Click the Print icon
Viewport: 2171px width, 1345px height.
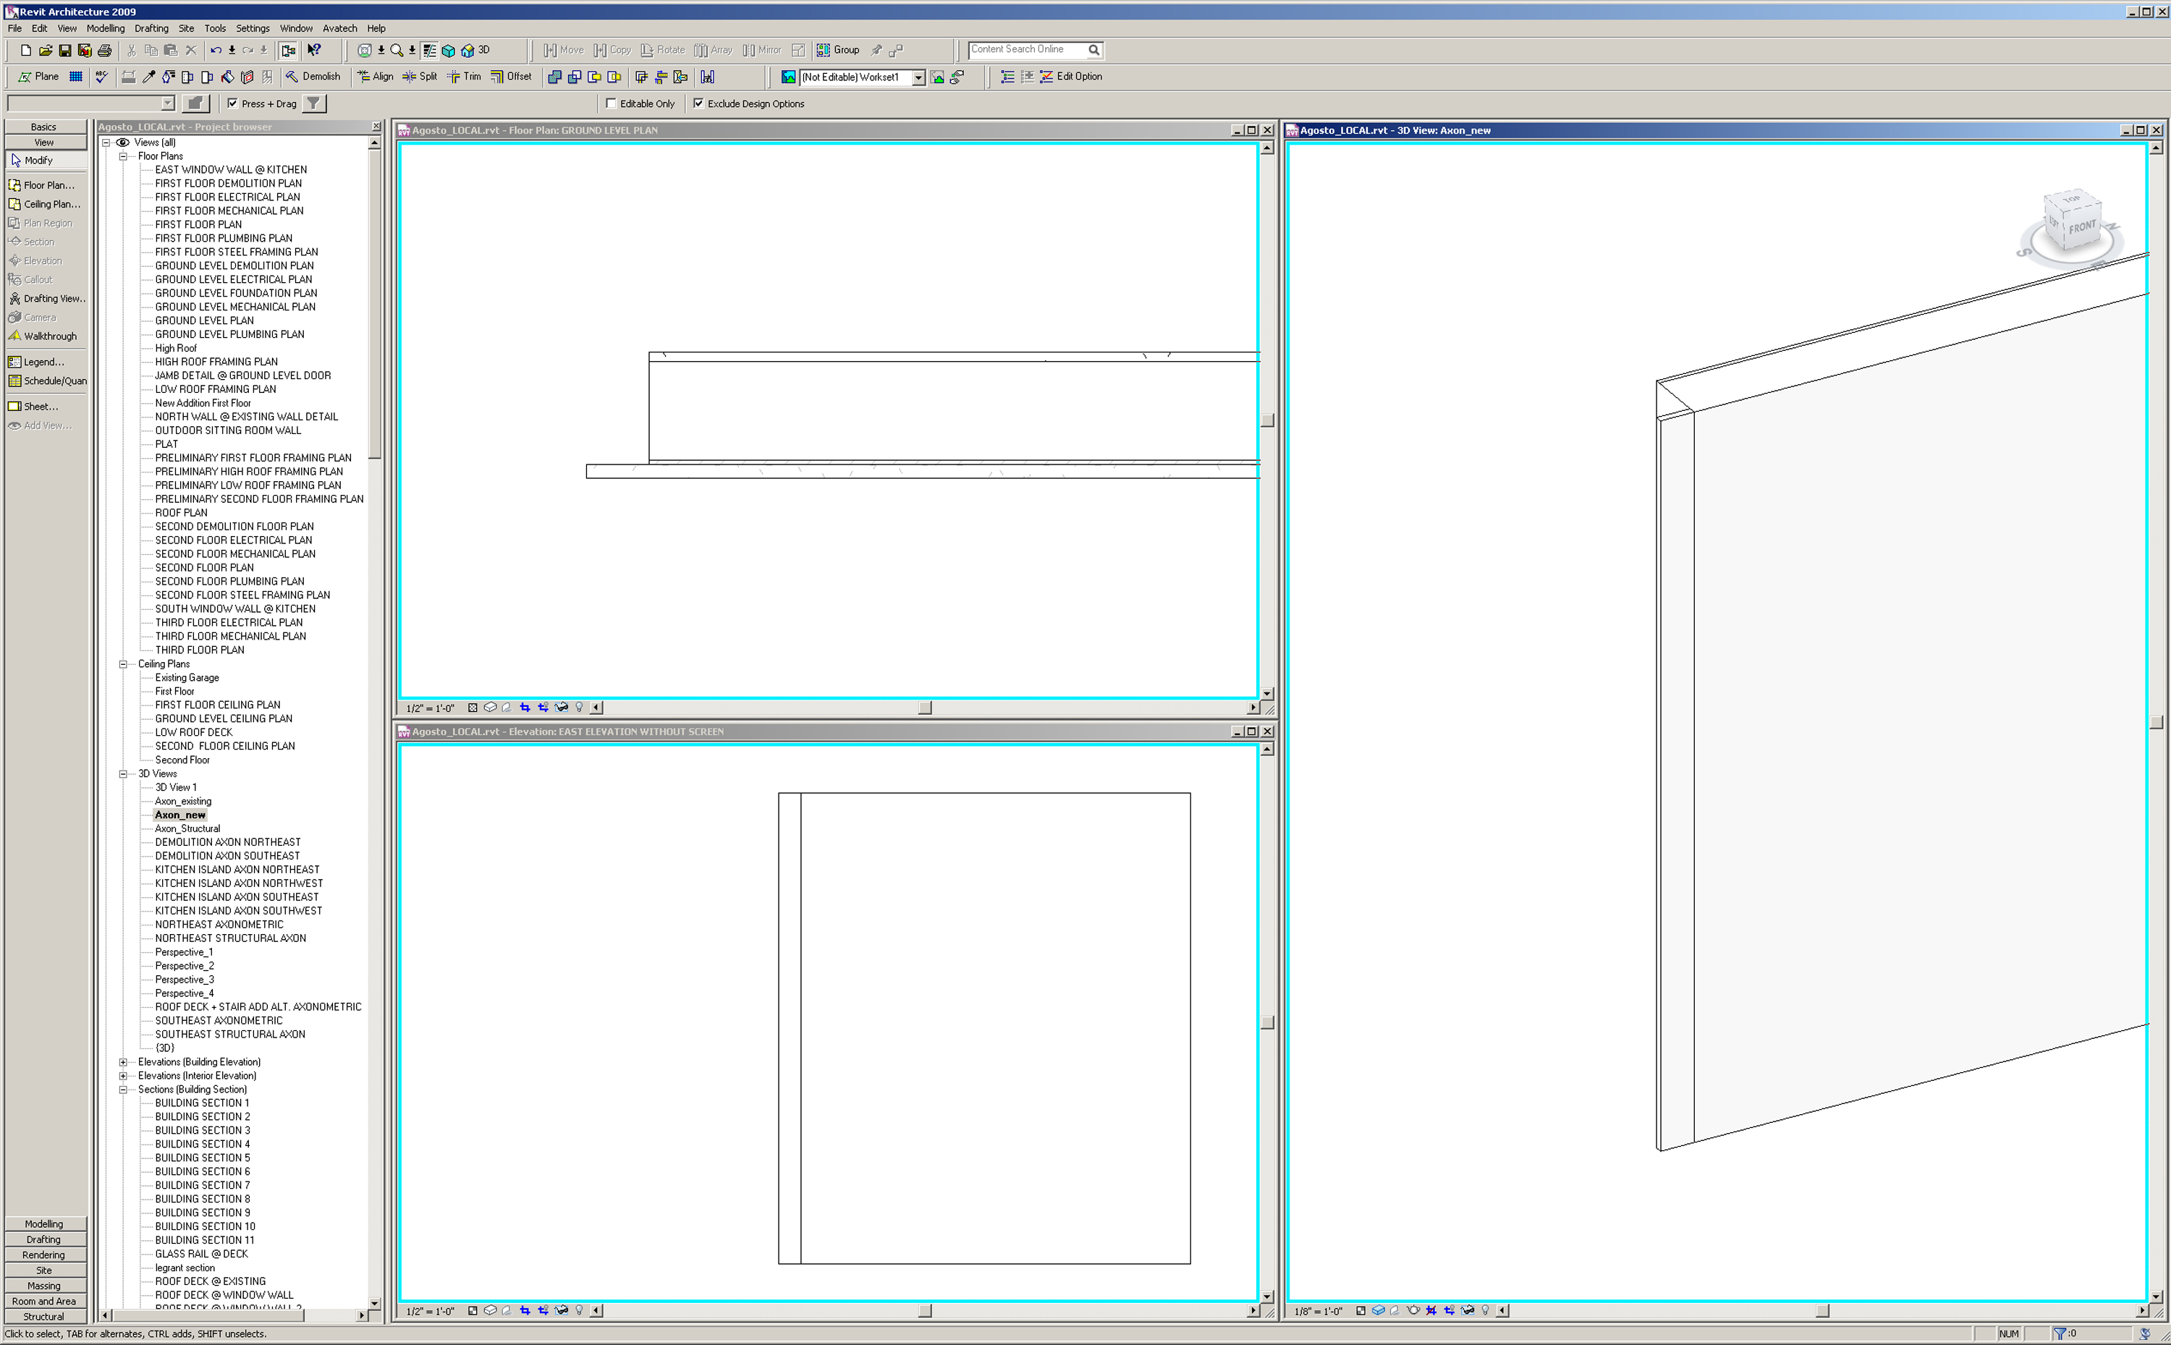(104, 51)
